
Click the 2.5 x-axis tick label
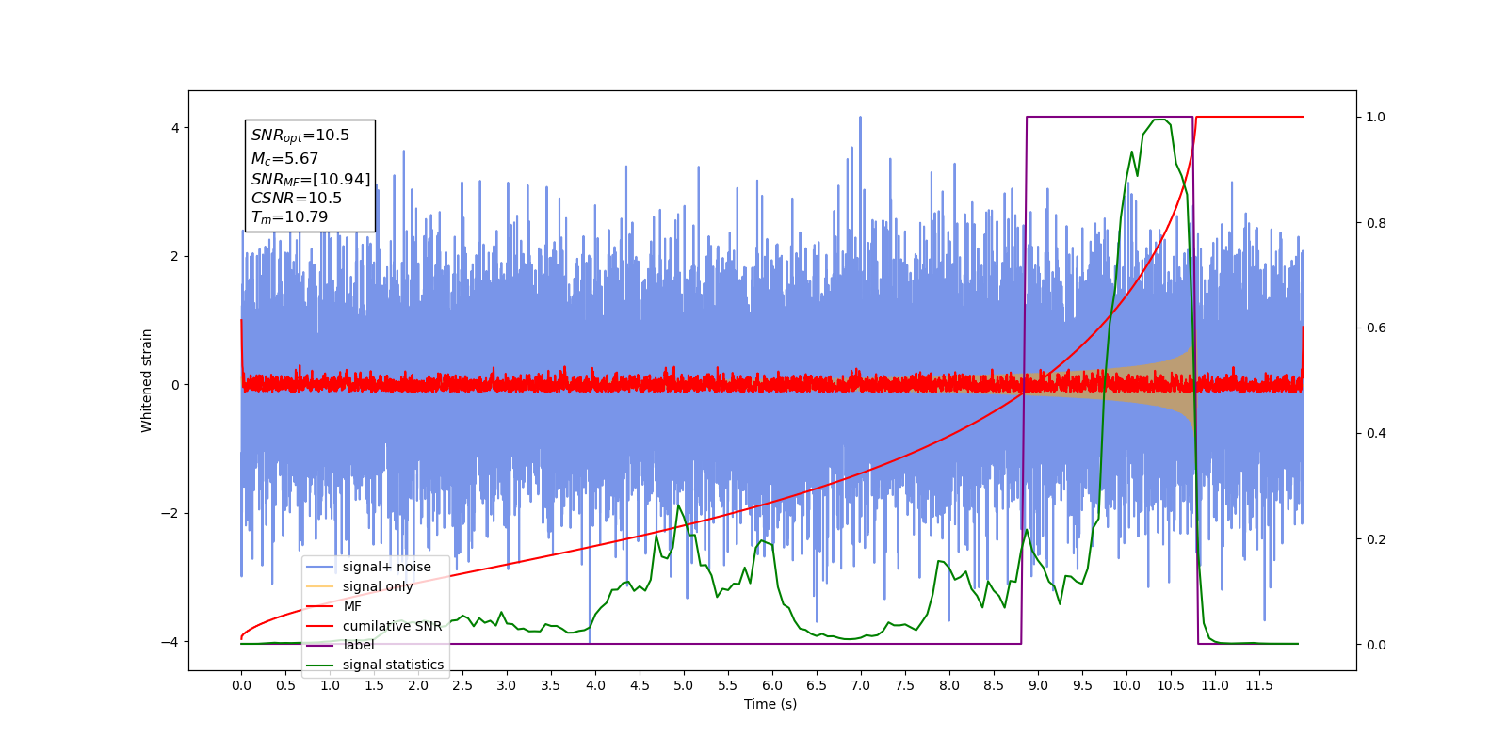(x=462, y=685)
